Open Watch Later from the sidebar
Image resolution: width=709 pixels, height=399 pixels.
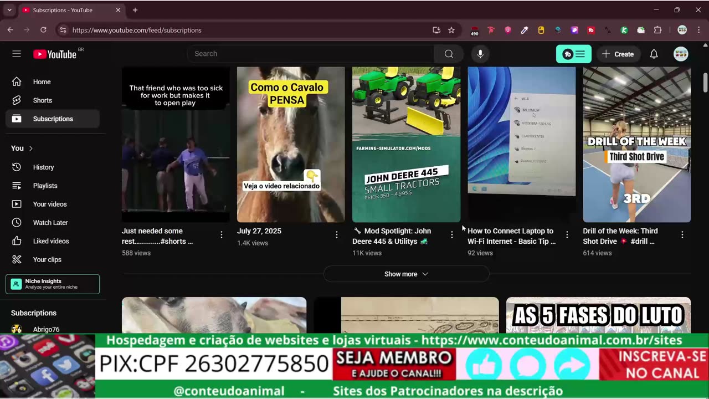click(53, 223)
